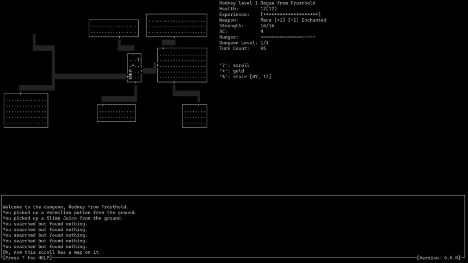
Task: Click the east door of the player's small room
Action: tap(141, 71)
